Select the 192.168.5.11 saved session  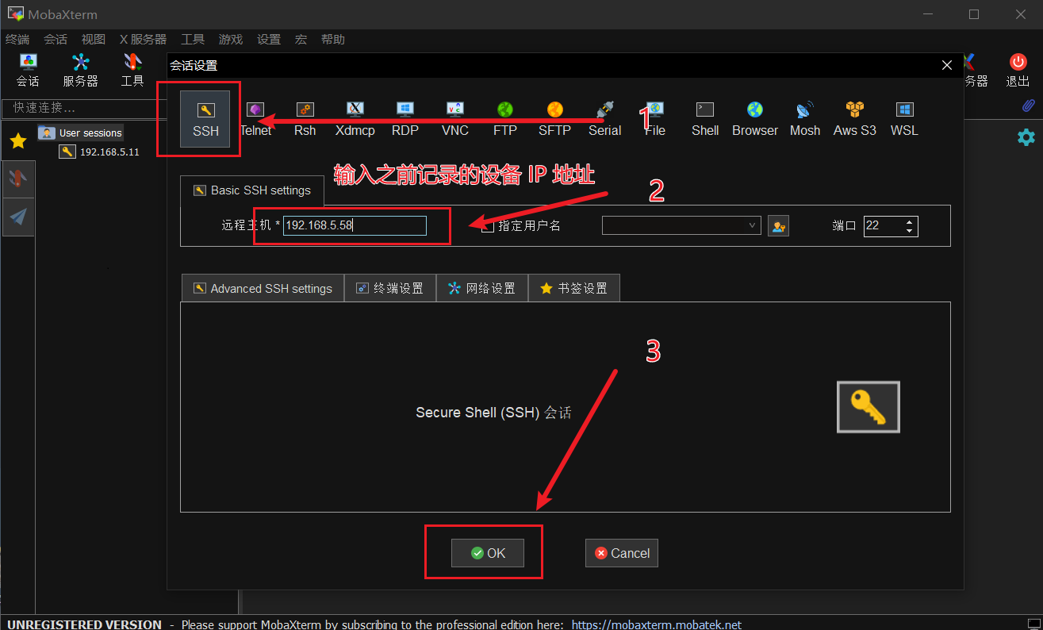tap(100, 152)
